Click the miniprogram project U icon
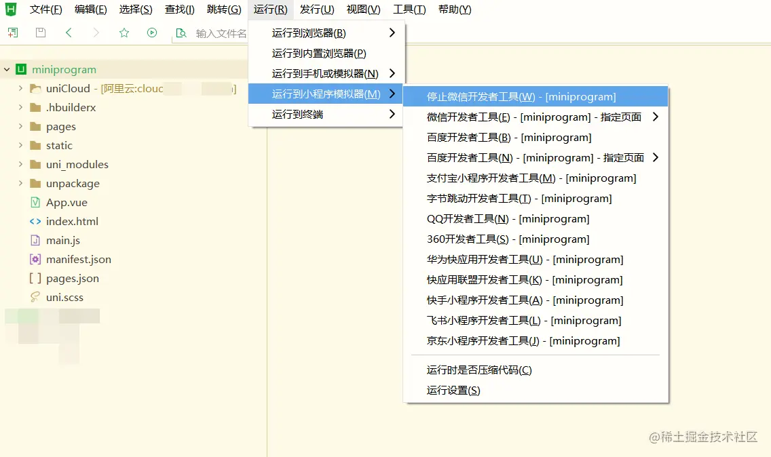 [20, 69]
